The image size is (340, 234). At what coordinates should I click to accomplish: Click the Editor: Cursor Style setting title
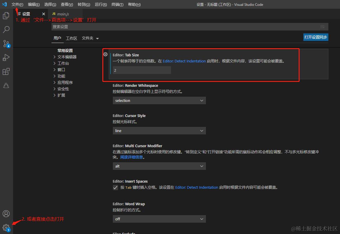129,116
